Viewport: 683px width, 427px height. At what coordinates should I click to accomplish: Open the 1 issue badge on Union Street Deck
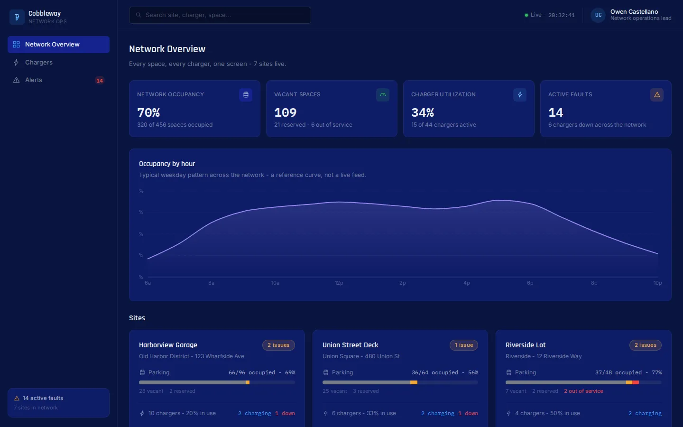[464, 345]
